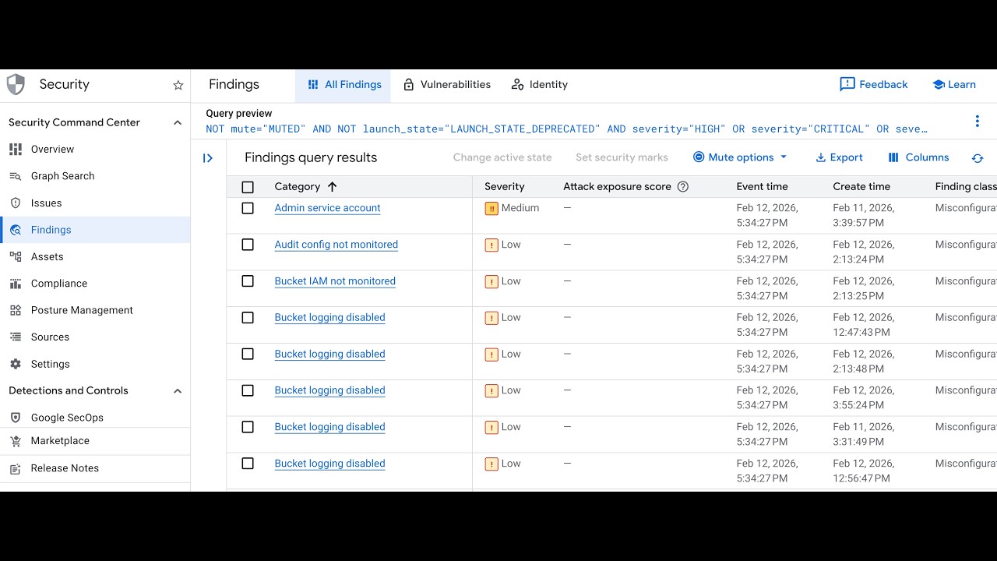
Task: Check the select-all findings checkbox
Action: click(x=248, y=187)
